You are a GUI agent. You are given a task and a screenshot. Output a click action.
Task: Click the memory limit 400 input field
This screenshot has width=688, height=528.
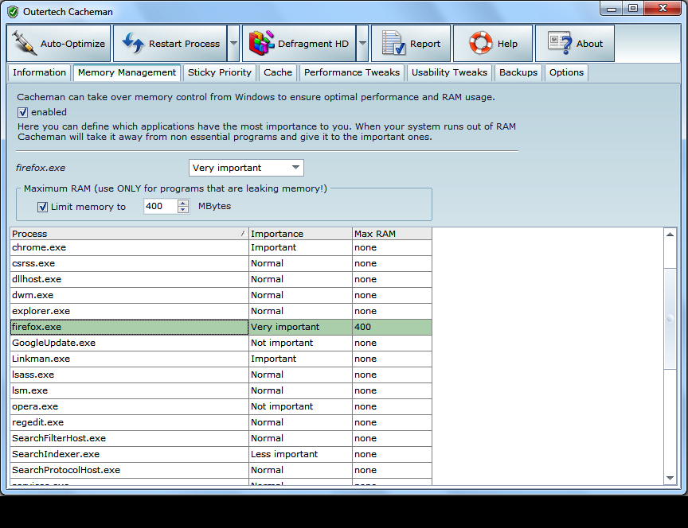click(x=161, y=206)
